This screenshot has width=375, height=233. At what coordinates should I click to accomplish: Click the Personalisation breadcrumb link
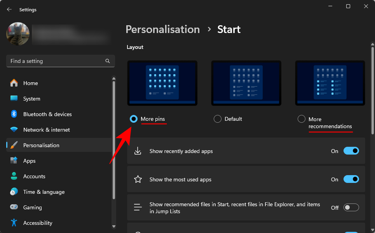tap(162, 29)
